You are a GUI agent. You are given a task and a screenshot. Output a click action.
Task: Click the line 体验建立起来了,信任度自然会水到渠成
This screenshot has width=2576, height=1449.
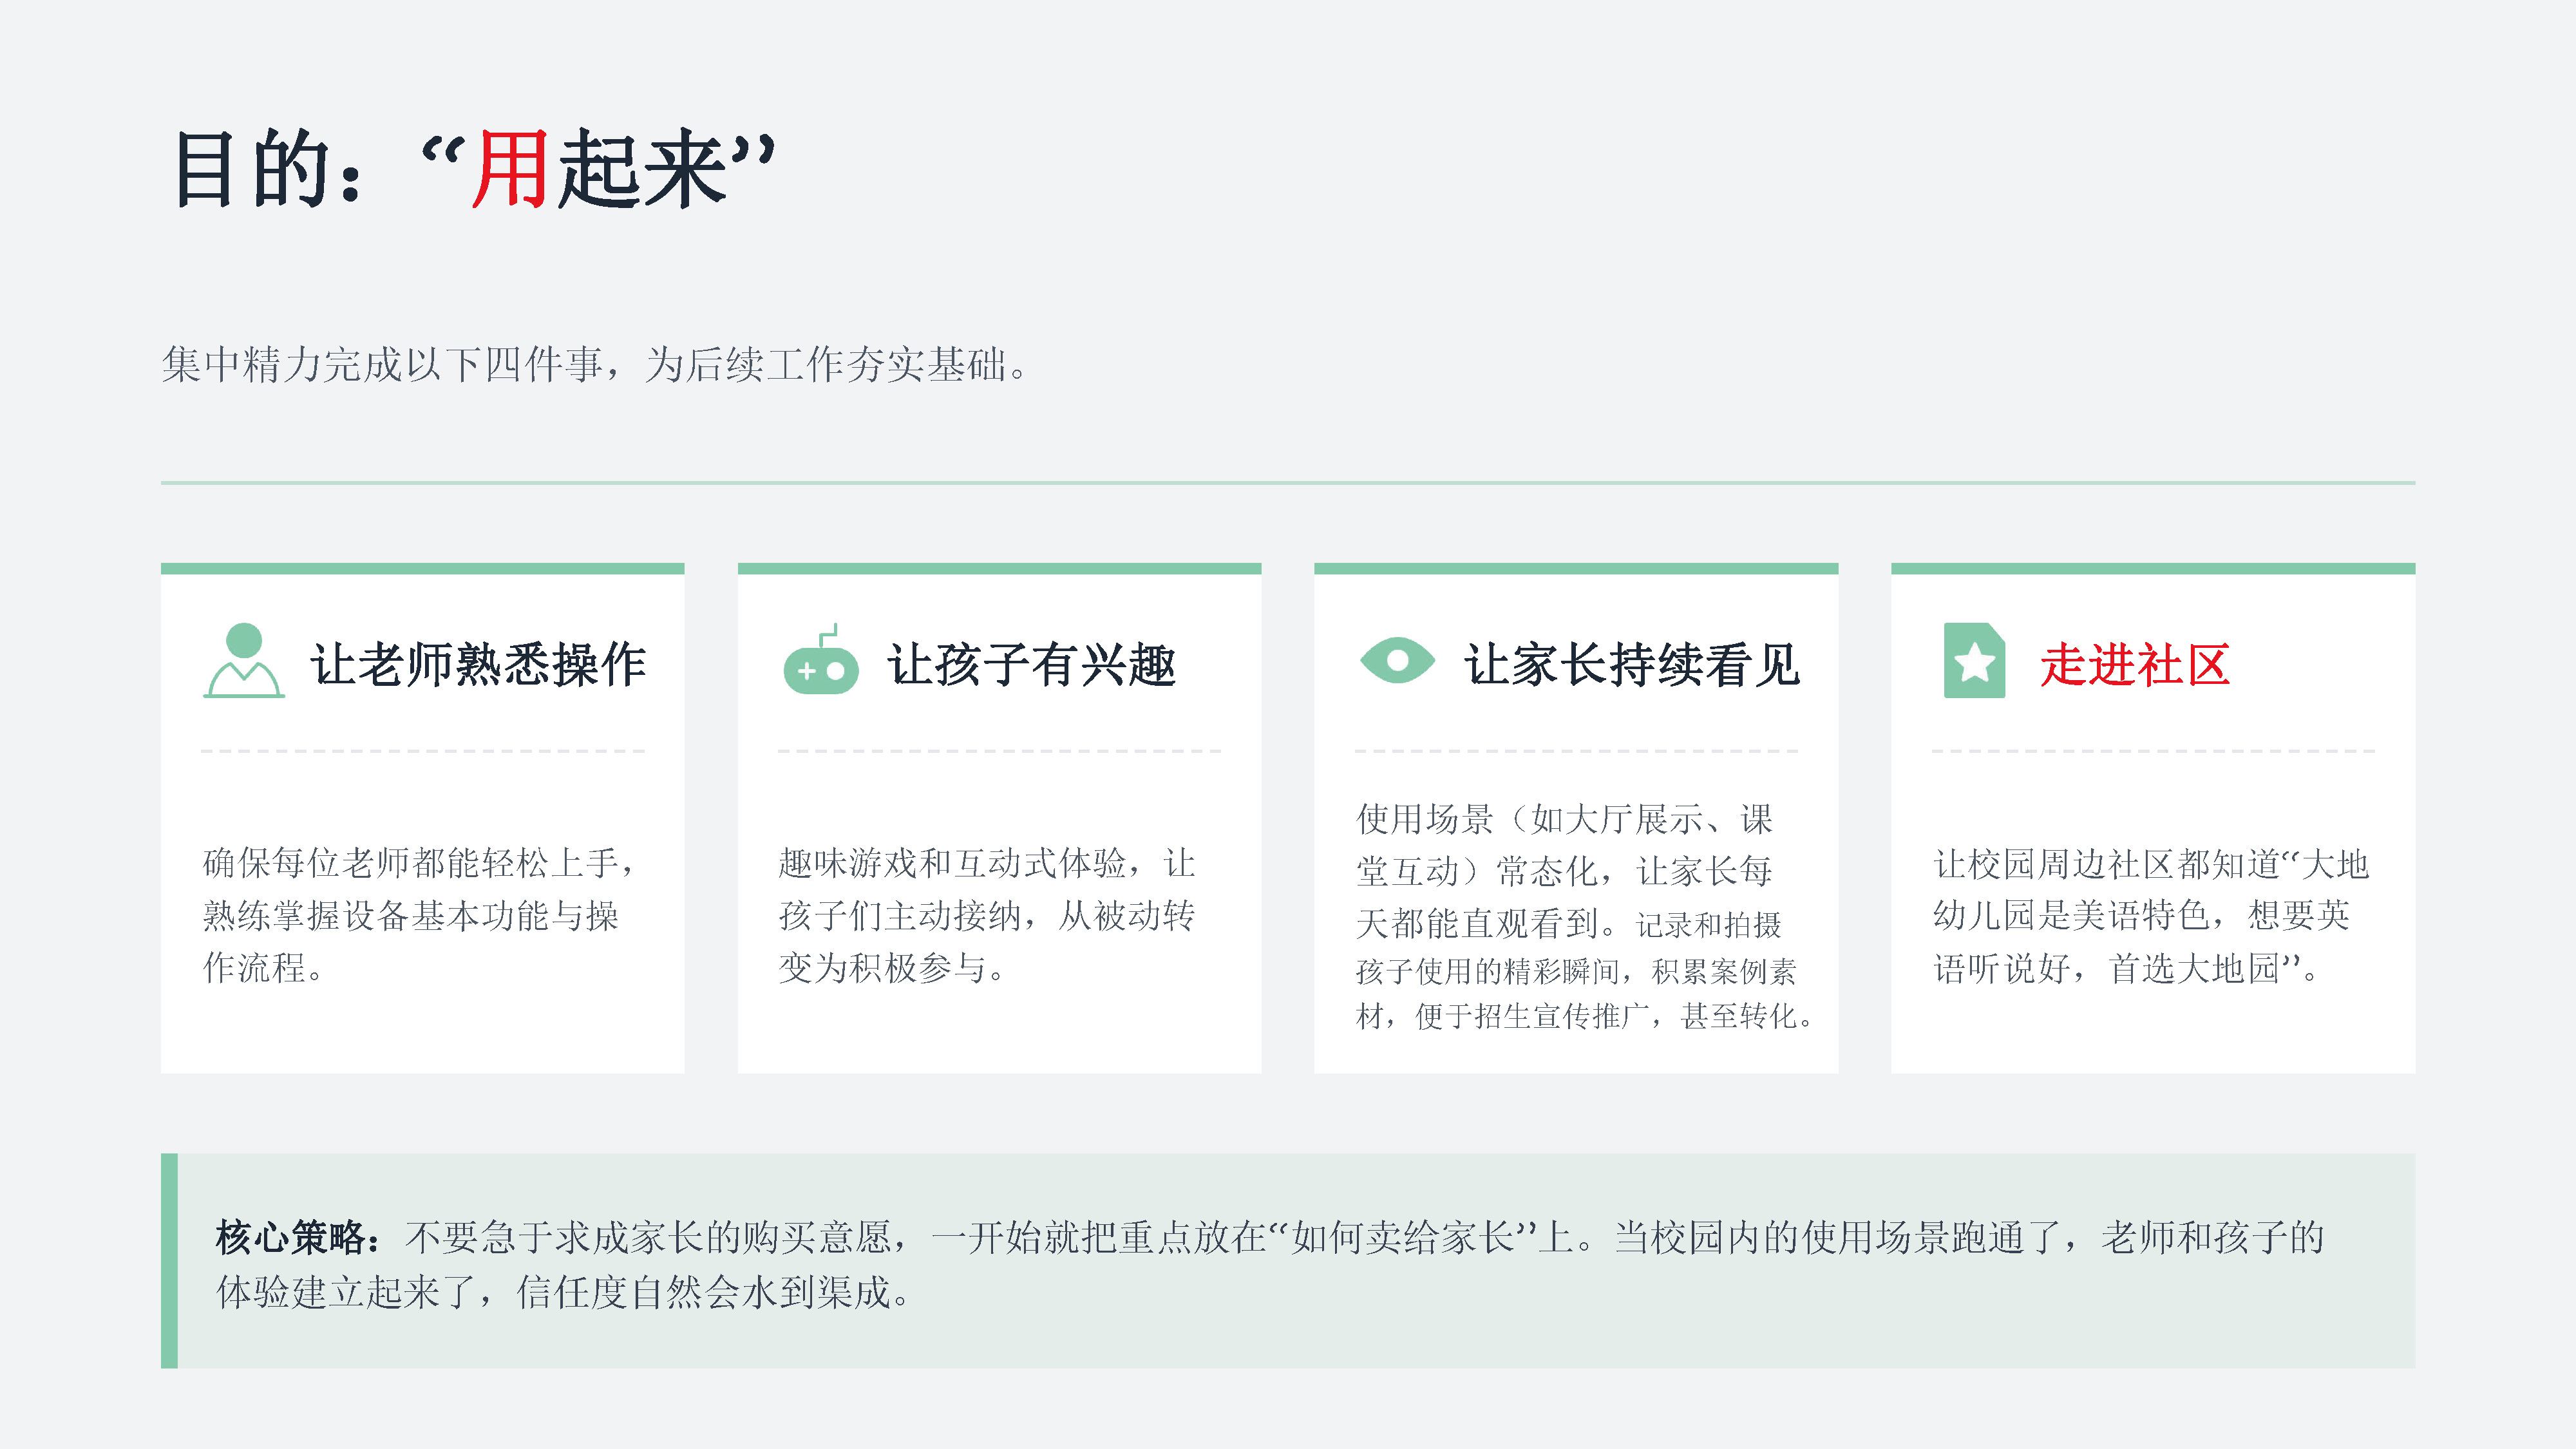coord(563,1293)
